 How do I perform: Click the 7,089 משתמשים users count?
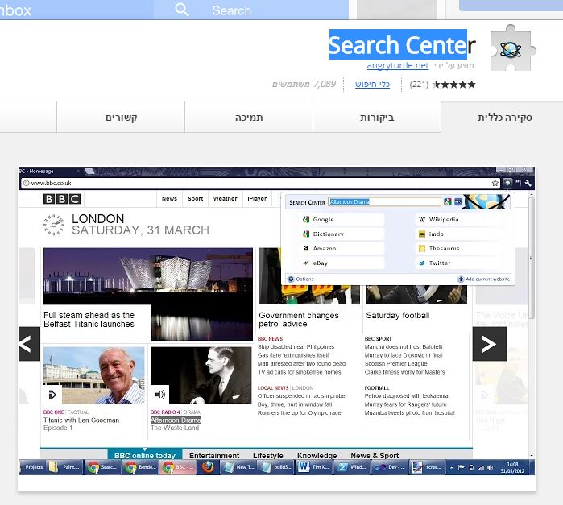click(304, 84)
